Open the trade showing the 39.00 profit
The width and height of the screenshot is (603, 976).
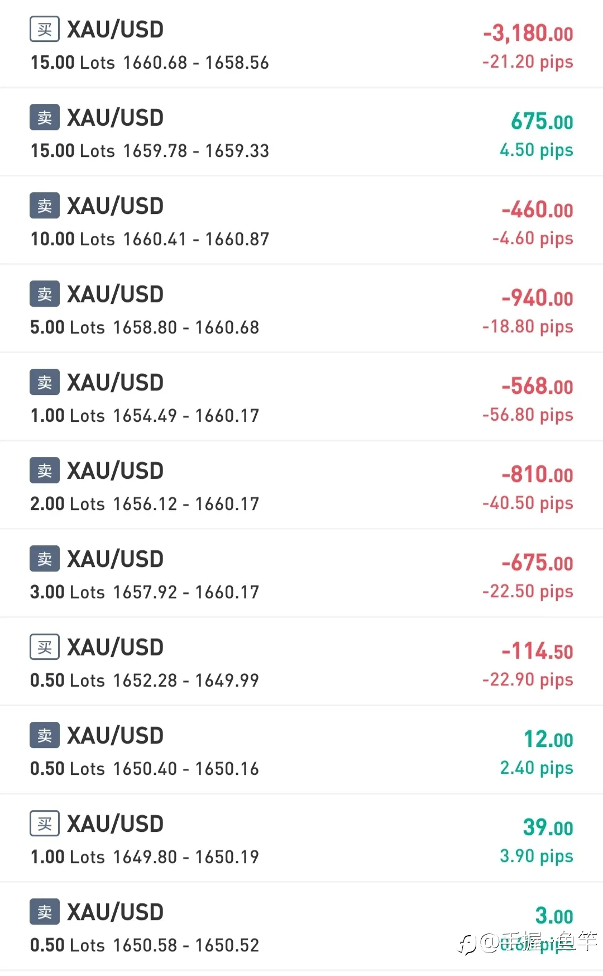(301, 839)
